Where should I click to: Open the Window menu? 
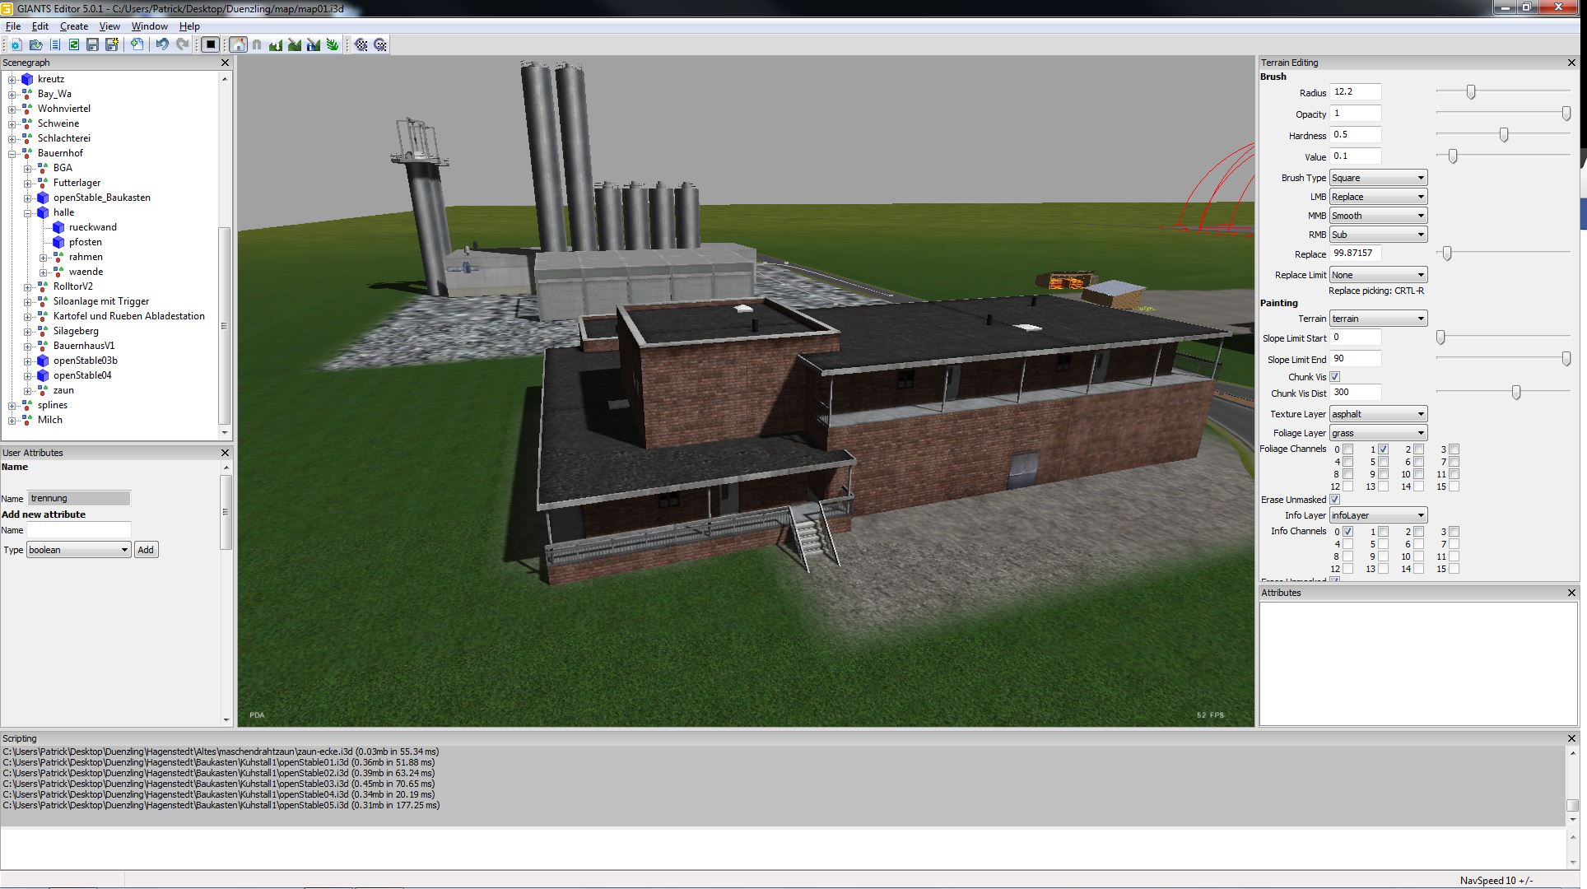[150, 26]
